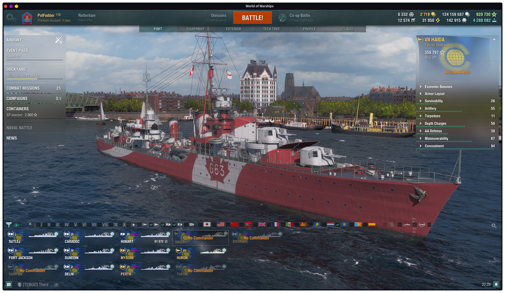Open the game settings gear
This screenshot has height=293, width=505.
[11, 18]
